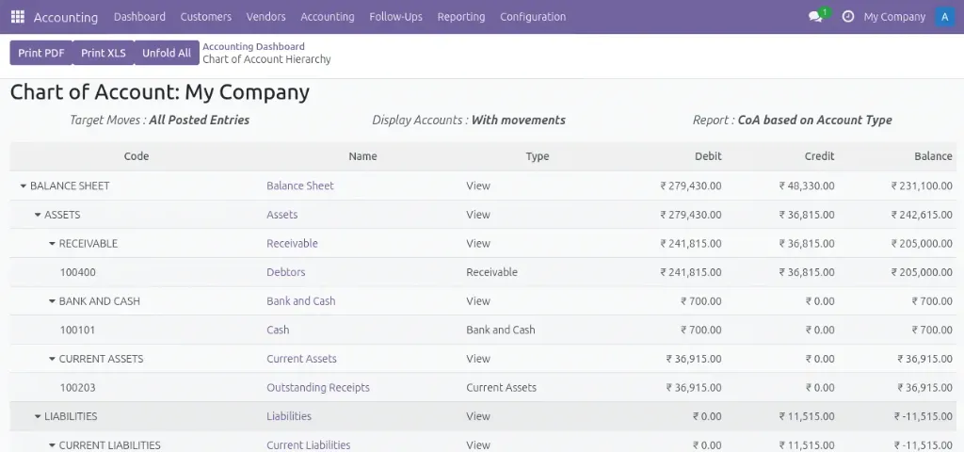
Task: Open the user avatar menu
Action: (944, 17)
